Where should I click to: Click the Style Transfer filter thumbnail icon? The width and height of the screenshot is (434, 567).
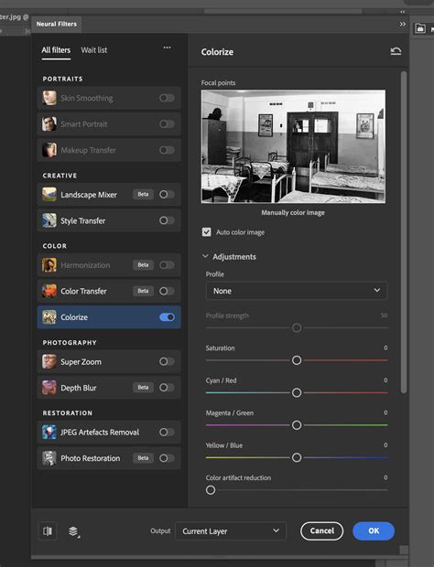(49, 220)
